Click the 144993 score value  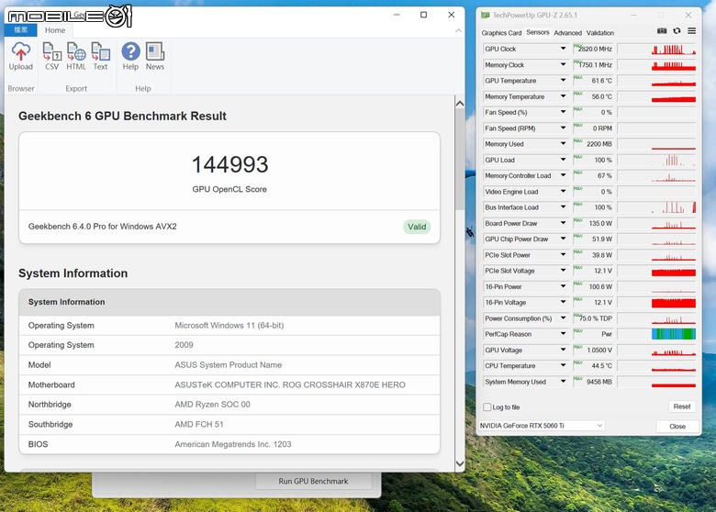click(229, 164)
